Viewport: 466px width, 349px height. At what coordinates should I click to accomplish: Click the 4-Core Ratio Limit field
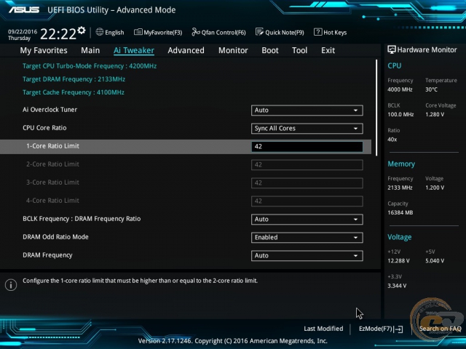tap(307, 201)
